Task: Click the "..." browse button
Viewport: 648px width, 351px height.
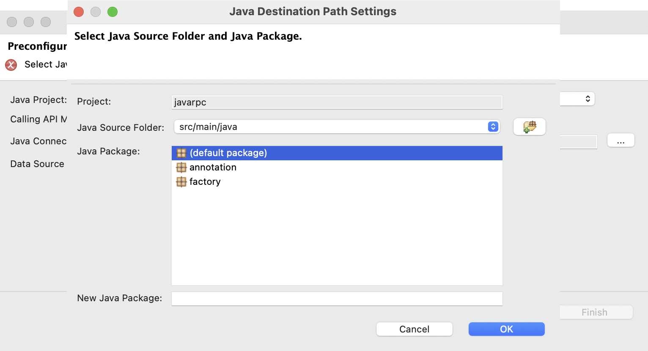Action: coord(621,141)
